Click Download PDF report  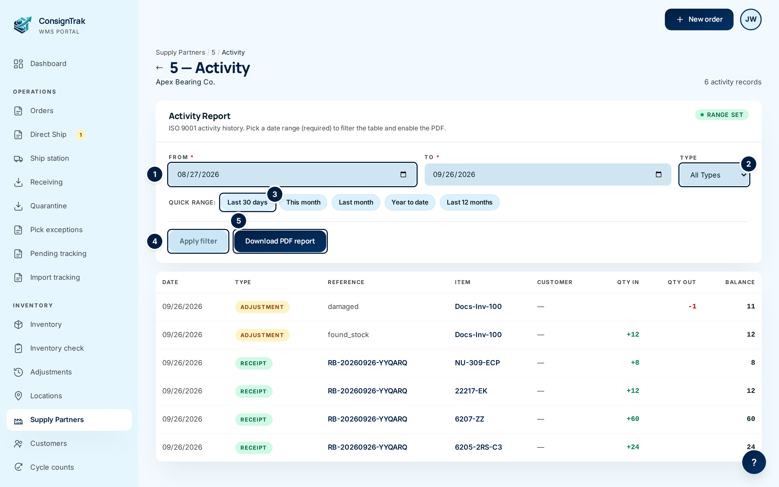pos(280,241)
